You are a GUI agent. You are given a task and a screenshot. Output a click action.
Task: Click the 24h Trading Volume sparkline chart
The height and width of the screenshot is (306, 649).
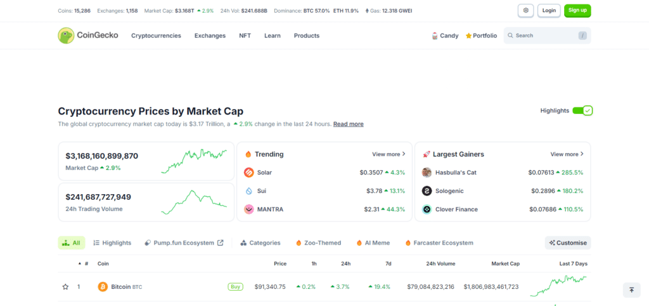(194, 202)
